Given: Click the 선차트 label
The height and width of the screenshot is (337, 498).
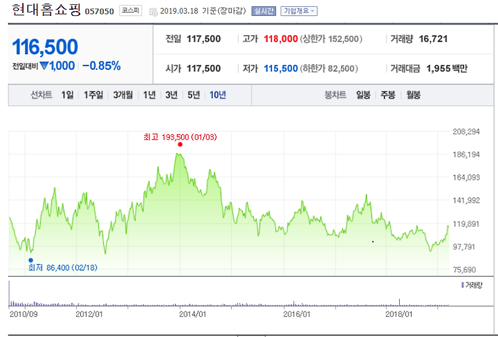Looking at the screenshot, I should tap(41, 95).
